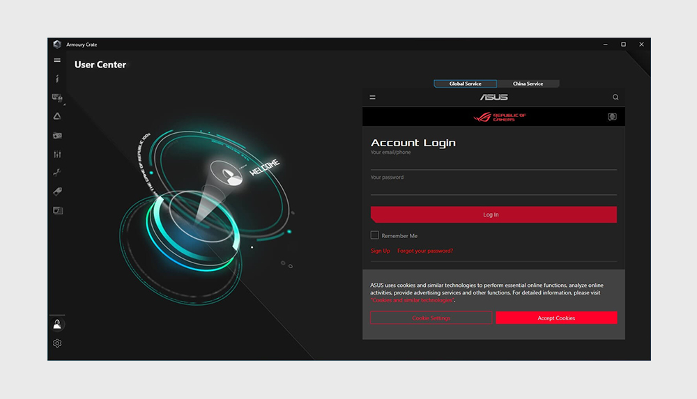Image resolution: width=697 pixels, height=399 pixels.
Task: Click the welcome avatar graphic
Action: tap(227, 173)
